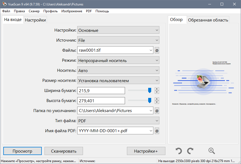Click the status bar hint about Просмотр

point(38,161)
